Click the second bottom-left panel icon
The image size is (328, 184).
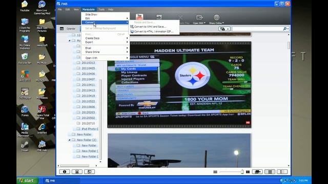point(77,172)
